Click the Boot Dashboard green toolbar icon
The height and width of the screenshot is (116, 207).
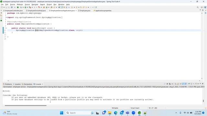click(18, 7)
